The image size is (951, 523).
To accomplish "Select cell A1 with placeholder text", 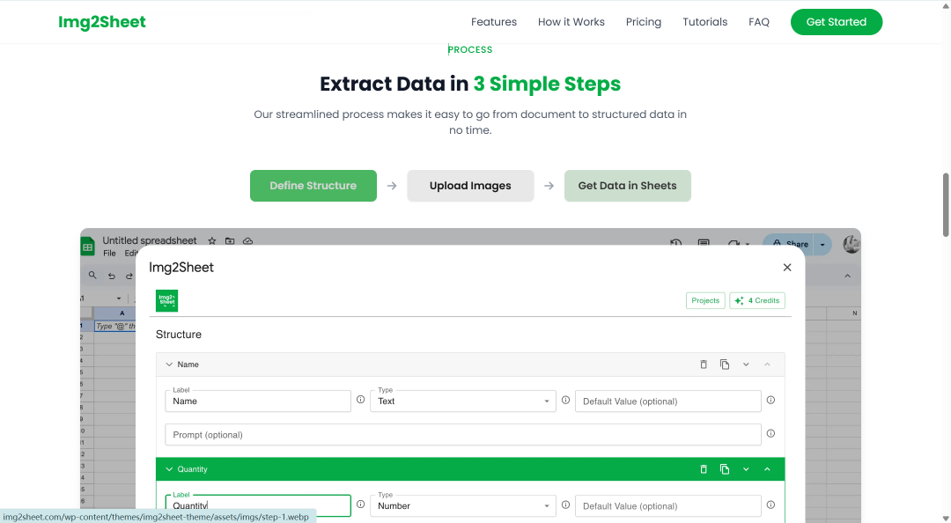I will 115,326.
